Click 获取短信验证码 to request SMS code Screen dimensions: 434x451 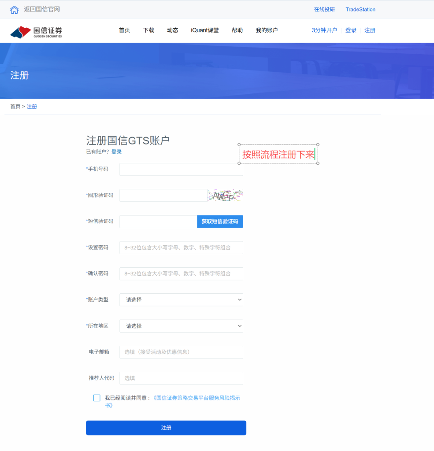tap(220, 221)
